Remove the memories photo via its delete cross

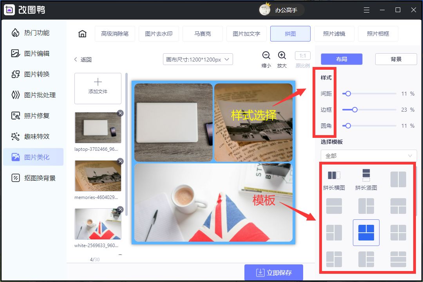click(120, 161)
